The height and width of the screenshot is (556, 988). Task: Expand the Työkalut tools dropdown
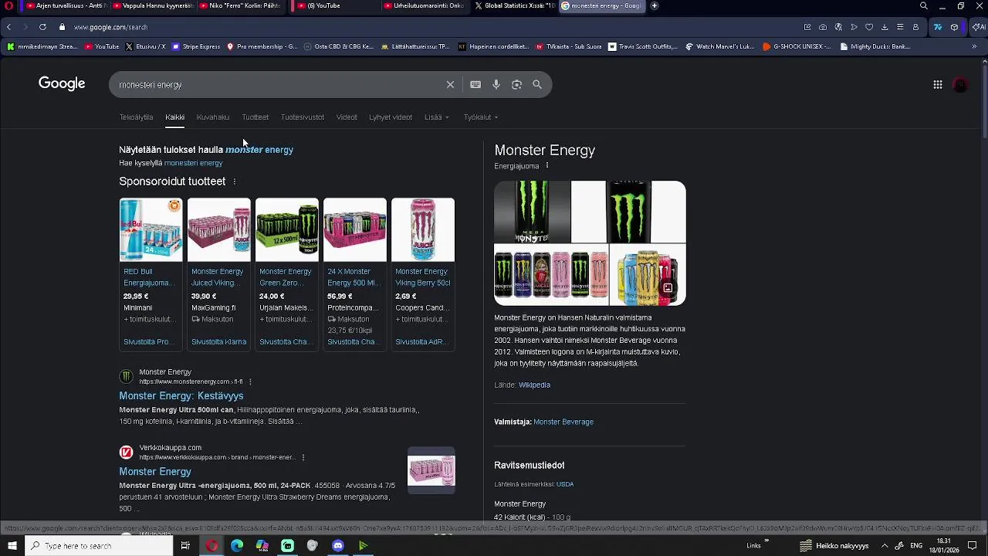(x=481, y=117)
